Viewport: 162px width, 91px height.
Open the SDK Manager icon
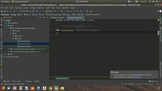tap(81, 11)
